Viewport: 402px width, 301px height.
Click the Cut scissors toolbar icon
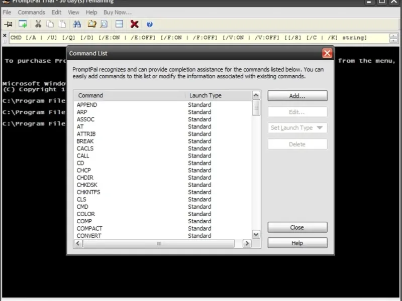point(38,24)
